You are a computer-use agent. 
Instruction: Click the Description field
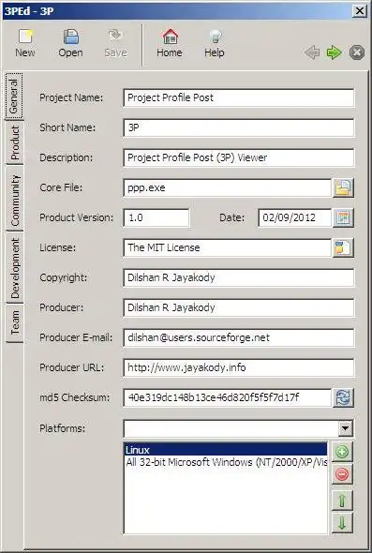coord(239,157)
